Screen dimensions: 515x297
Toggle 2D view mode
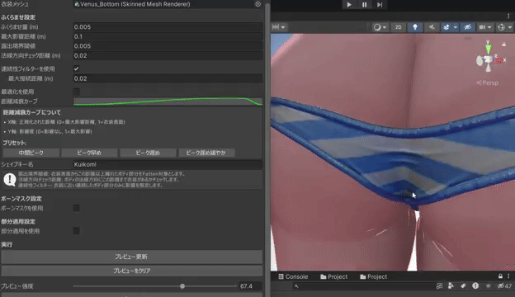(398, 27)
